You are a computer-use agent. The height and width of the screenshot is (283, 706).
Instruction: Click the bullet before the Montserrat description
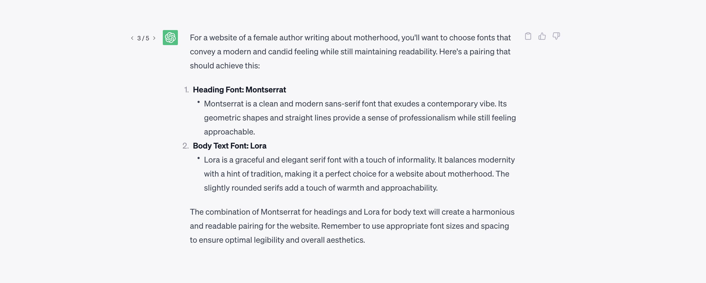198,102
